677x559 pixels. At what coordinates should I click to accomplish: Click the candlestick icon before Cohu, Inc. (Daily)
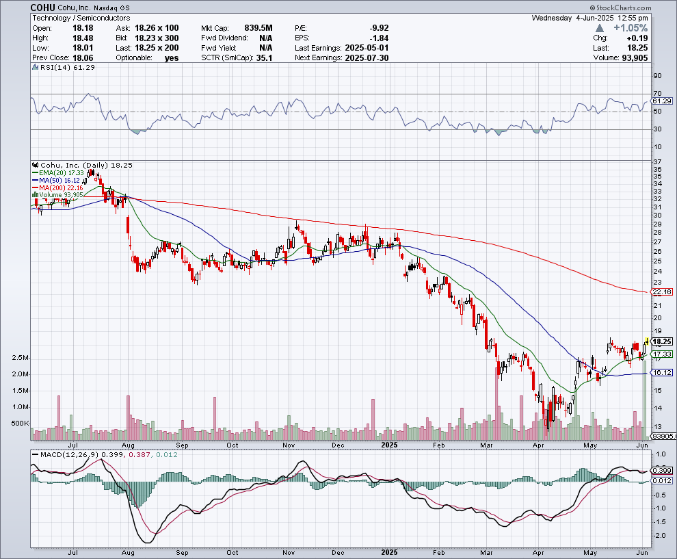click(34, 166)
